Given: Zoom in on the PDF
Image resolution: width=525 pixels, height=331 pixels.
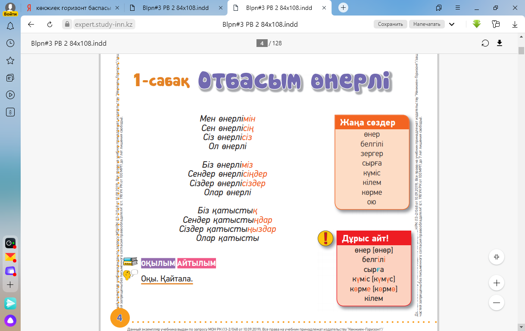Looking at the screenshot, I should coord(497,283).
